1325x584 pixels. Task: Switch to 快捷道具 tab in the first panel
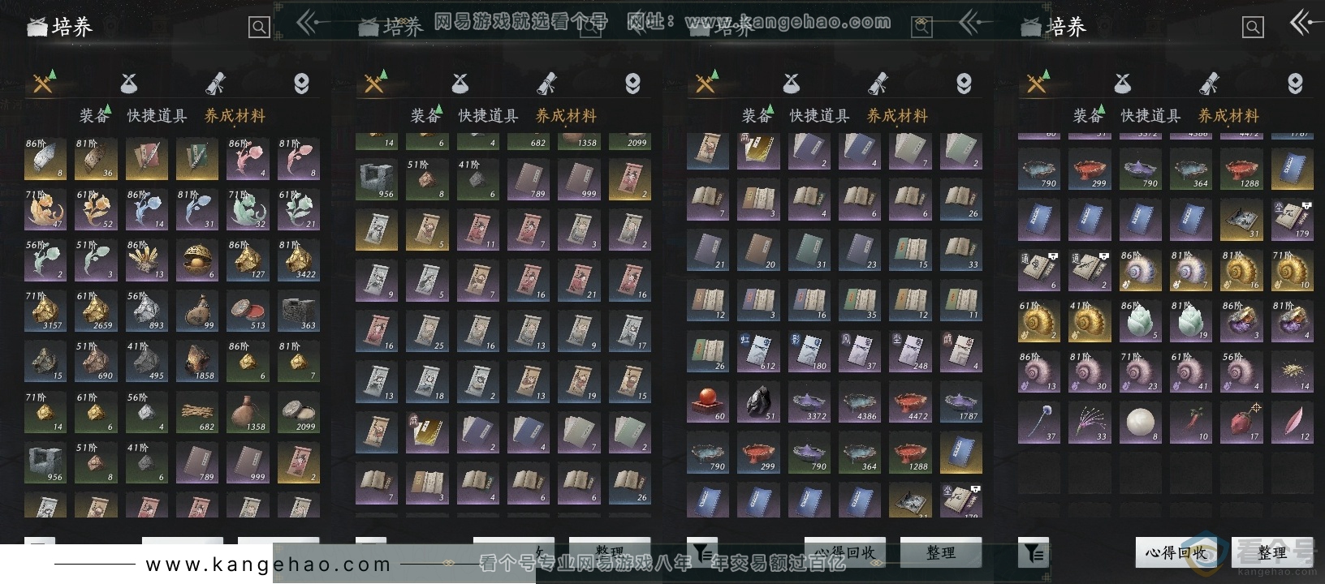coord(157,116)
